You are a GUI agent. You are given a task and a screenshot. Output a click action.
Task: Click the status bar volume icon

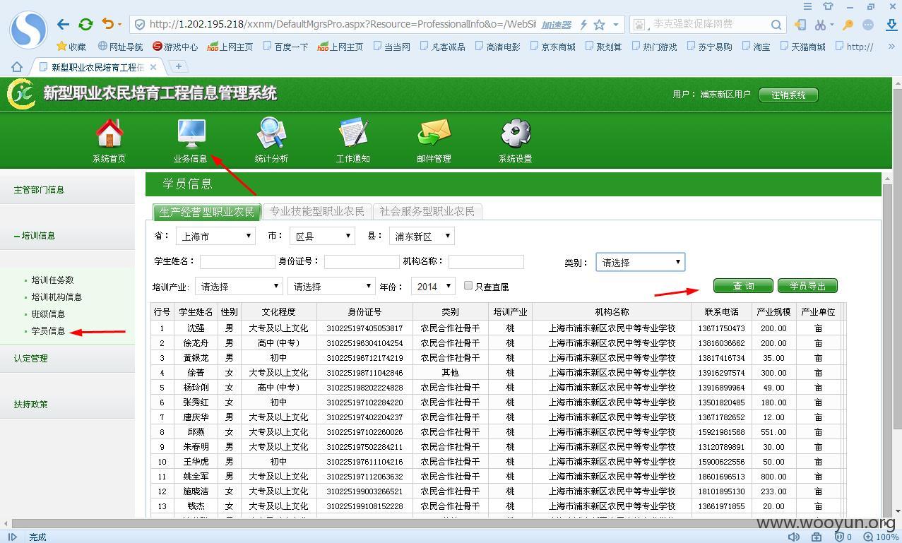click(794, 537)
